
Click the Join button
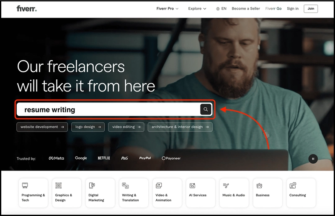click(311, 8)
